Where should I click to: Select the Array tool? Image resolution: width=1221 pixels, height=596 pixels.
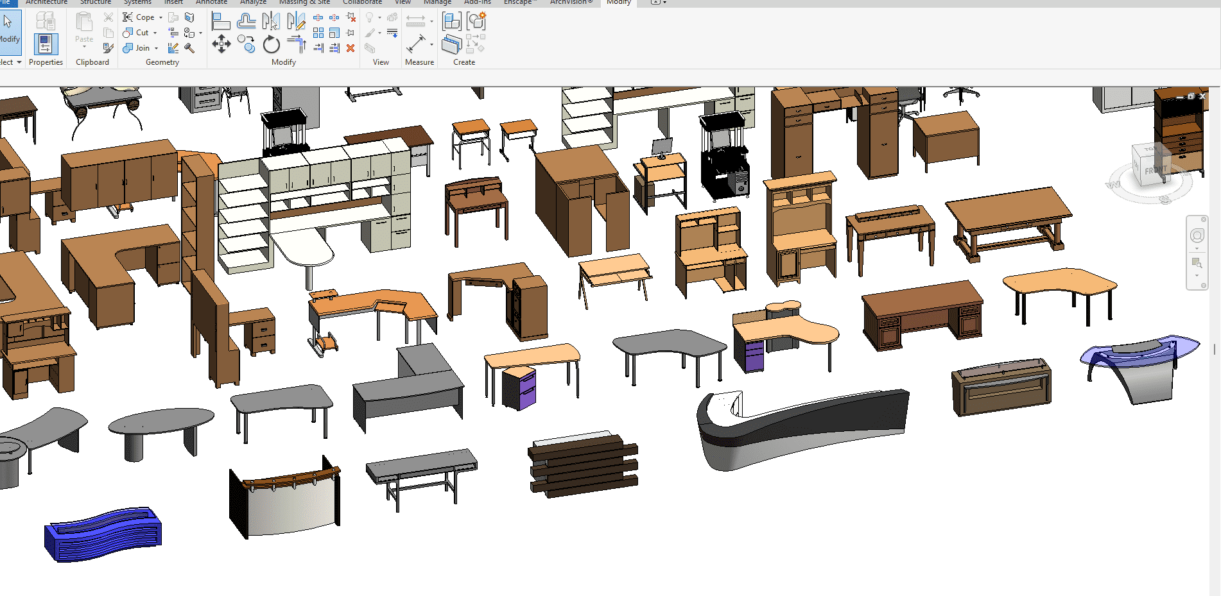tap(318, 33)
